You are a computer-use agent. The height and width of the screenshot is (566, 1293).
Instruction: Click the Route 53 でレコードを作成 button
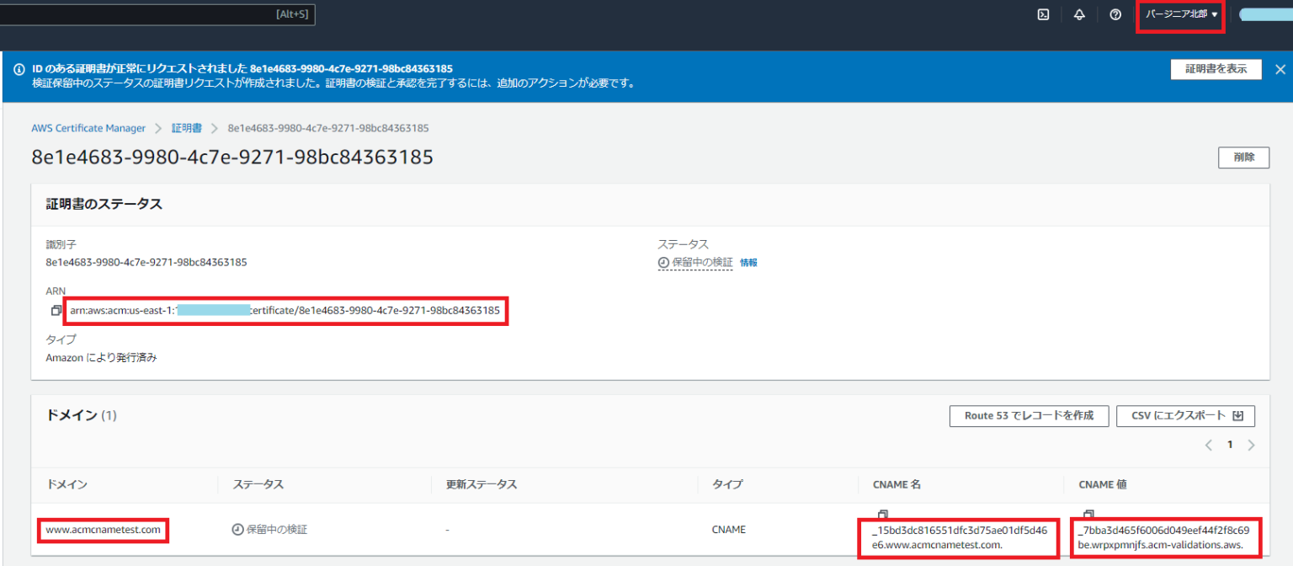coord(1029,415)
